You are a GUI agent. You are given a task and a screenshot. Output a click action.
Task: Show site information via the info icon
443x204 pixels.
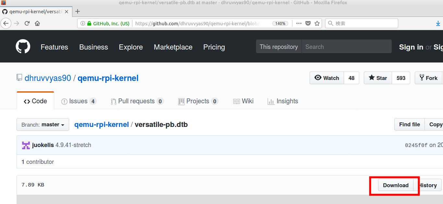pos(82,23)
